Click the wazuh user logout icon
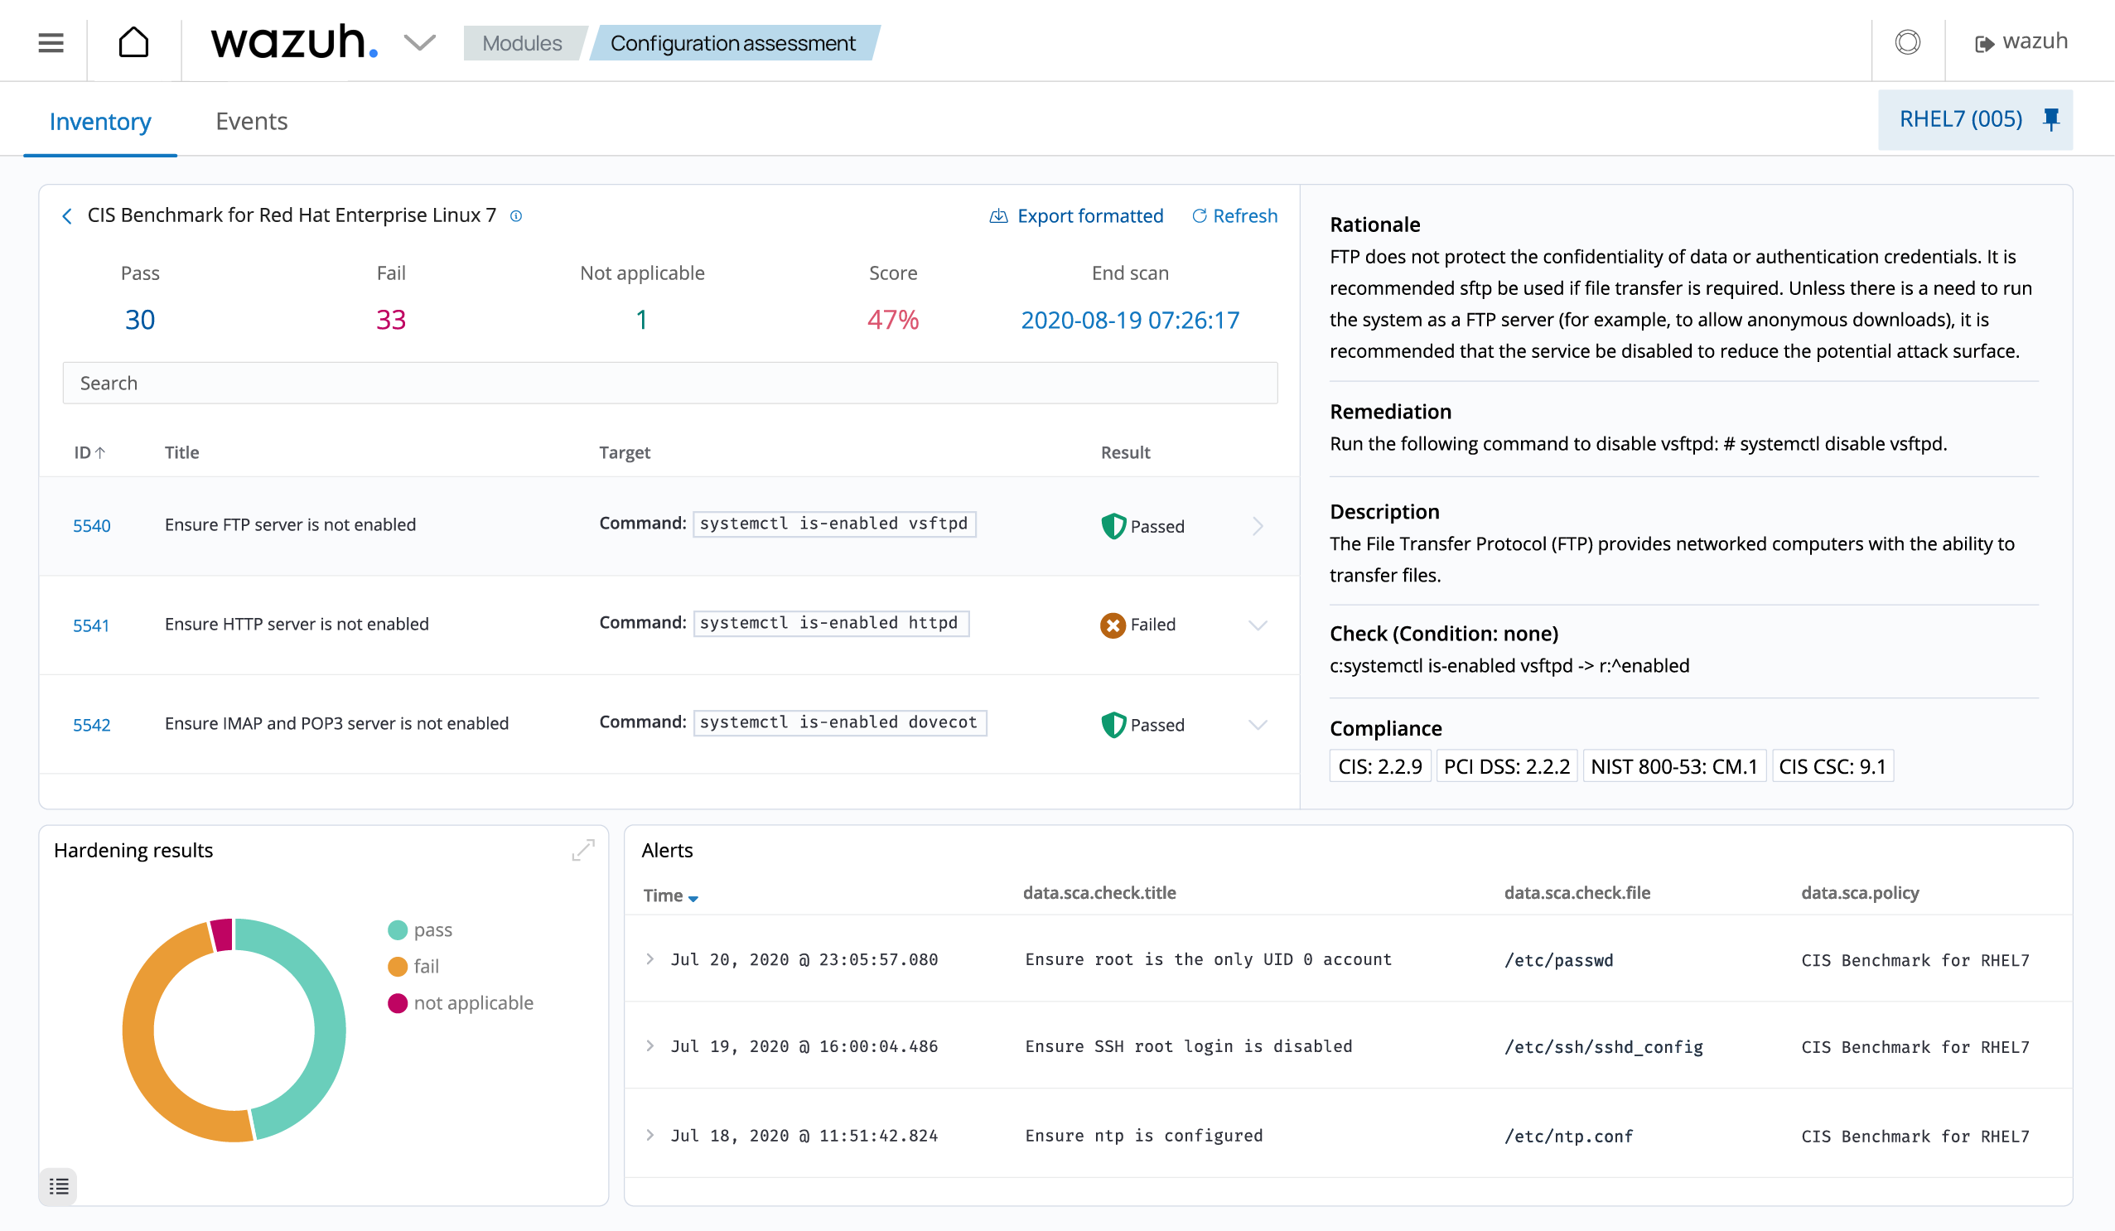Viewport: 2115px width, 1231px height. pos(1984,44)
